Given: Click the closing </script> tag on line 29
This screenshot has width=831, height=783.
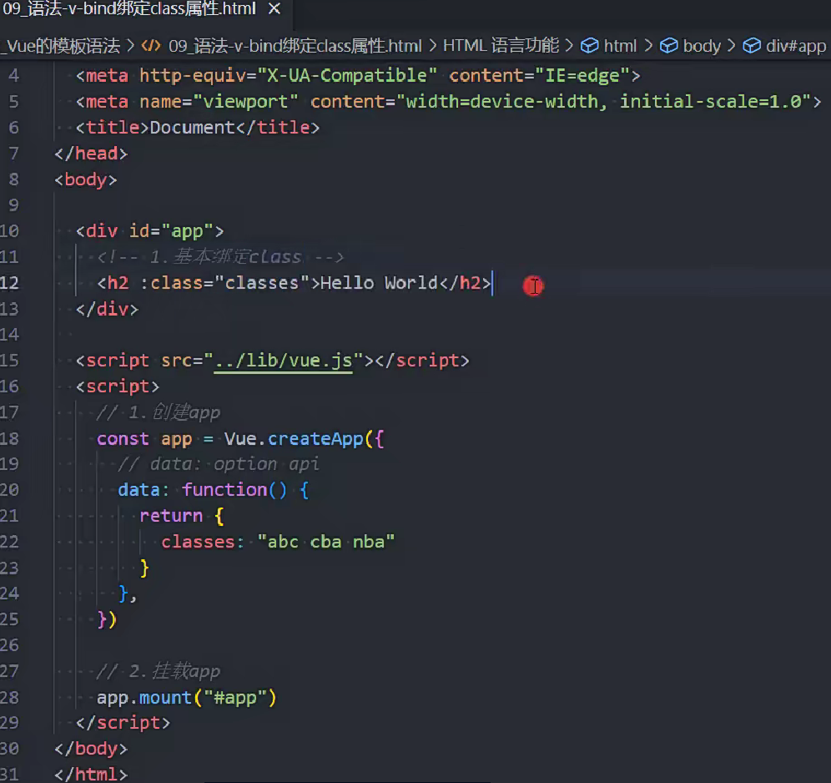Looking at the screenshot, I should tap(123, 723).
